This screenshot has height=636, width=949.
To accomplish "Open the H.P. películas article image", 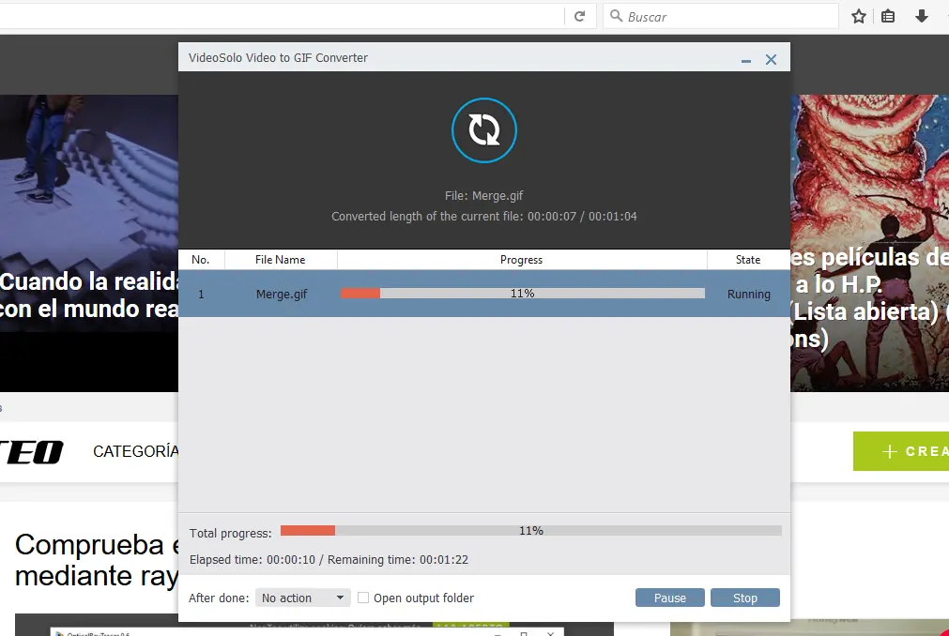I will click(x=870, y=242).
